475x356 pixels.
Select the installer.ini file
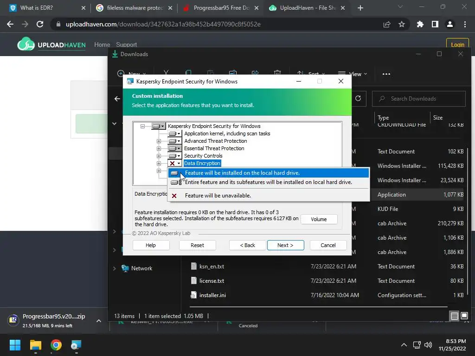pos(212,295)
